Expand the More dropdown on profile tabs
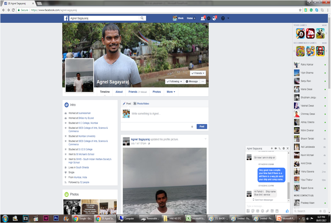This screenshot has width=331, height=223. coord(171,92)
